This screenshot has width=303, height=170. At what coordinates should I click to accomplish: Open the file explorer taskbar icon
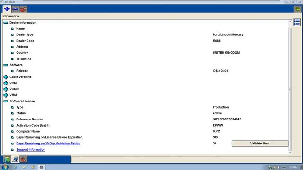point(24,167)
